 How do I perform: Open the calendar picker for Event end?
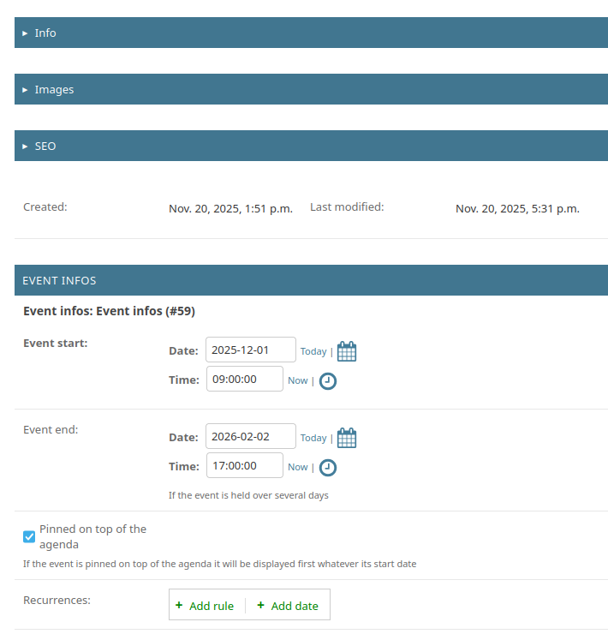tap(347, 438)
